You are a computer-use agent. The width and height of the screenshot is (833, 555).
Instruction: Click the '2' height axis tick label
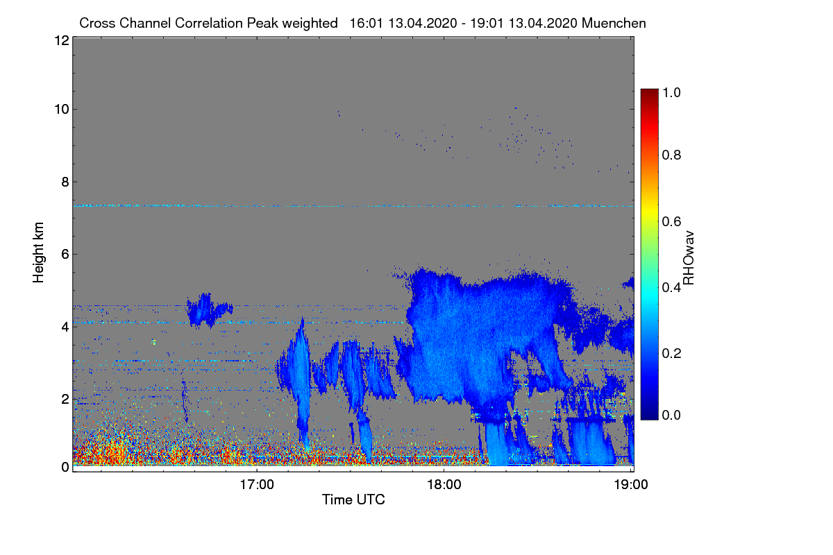pyautogui.click(x=65, y=398)
